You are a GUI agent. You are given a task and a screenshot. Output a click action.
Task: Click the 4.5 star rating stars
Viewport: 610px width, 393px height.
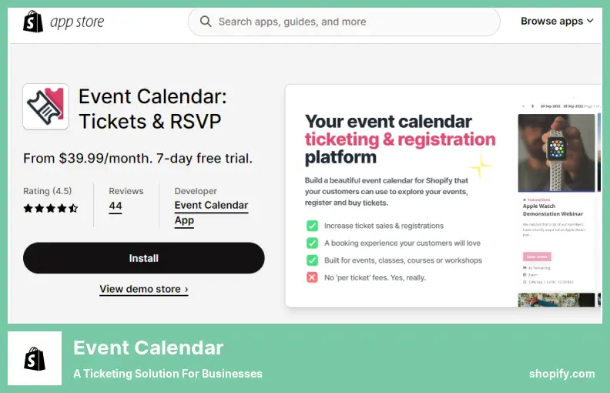(50, 208)
